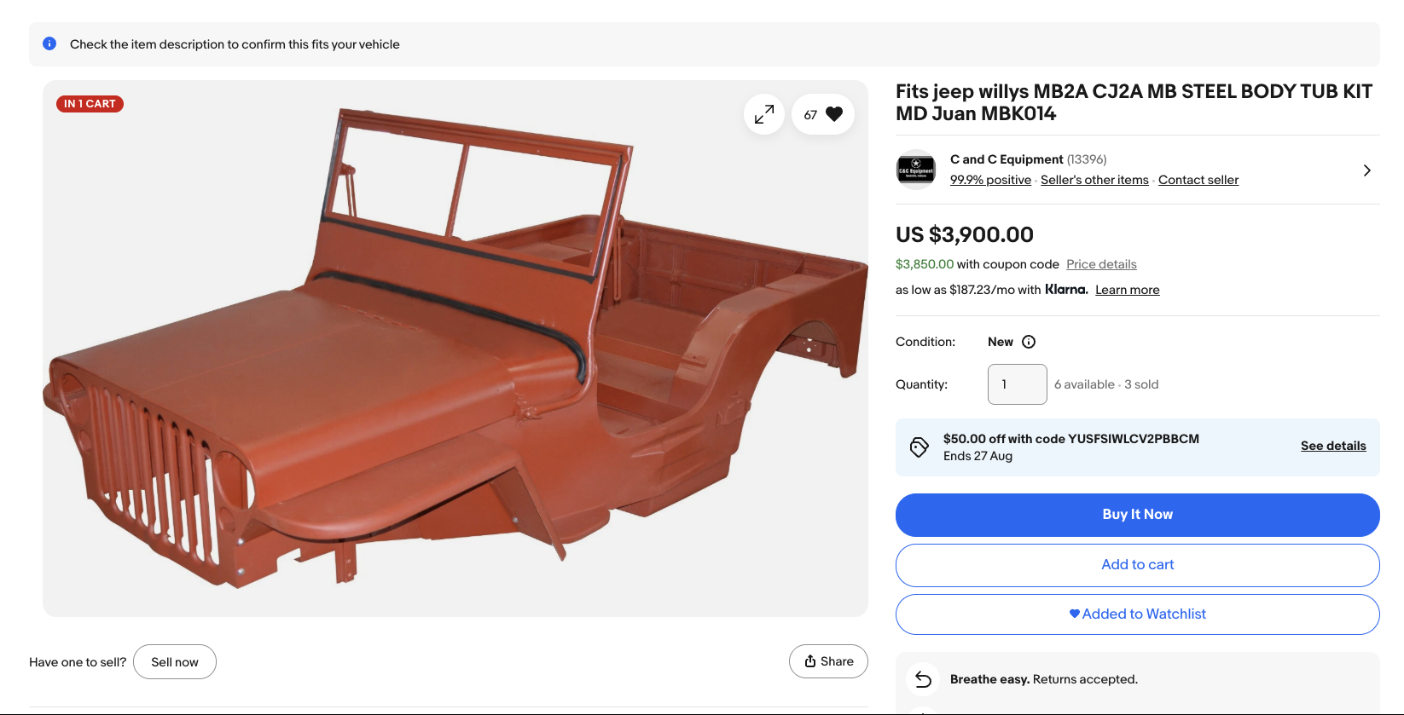Click the blue info icon in vehicle notice
The height and width of the screenshot is (715, 1404).
point(49,43)
